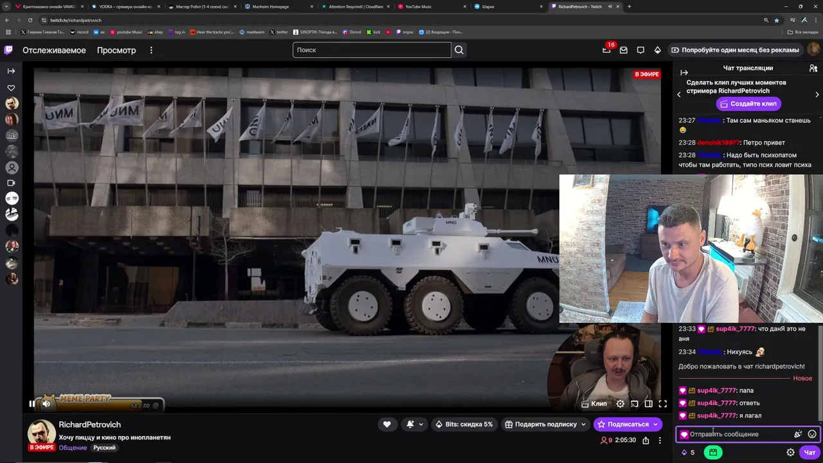
Task: Open the channel points balance showing 5
Action: [688, 452]
